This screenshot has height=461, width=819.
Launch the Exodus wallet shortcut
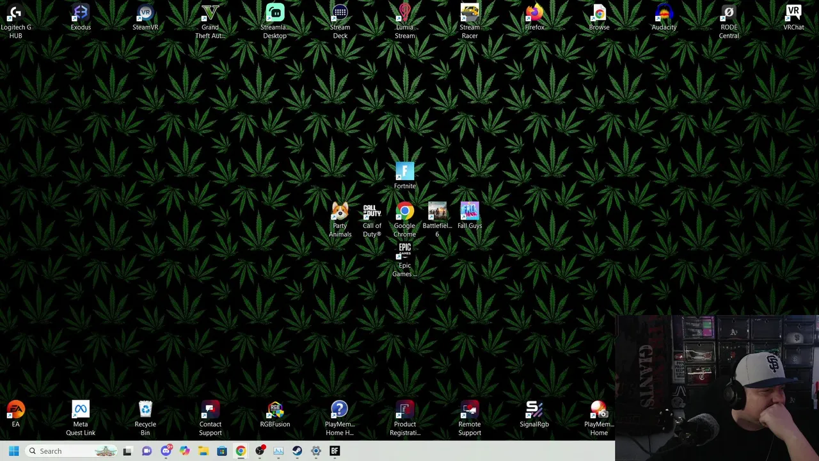coord(81,17)
